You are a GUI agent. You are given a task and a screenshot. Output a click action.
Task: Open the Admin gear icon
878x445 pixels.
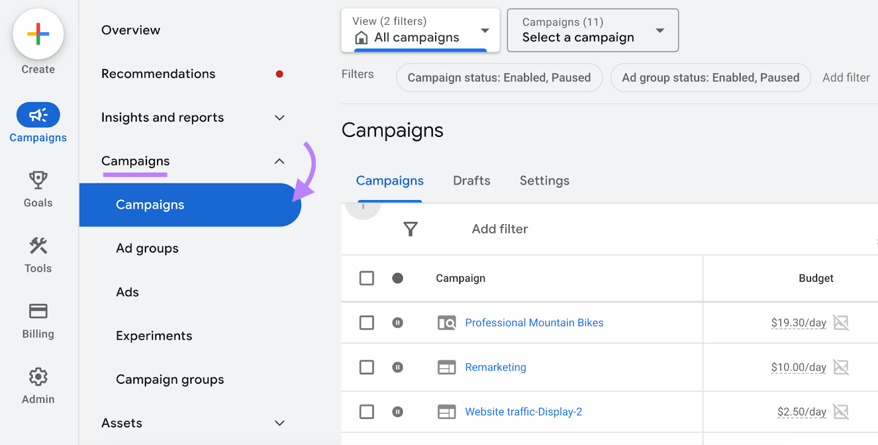[38, 377]
